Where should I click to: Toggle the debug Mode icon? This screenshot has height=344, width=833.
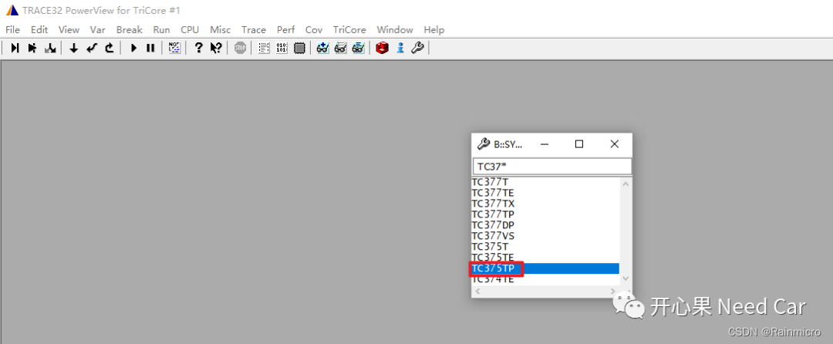pyautogui.click(x=174, y=49)
